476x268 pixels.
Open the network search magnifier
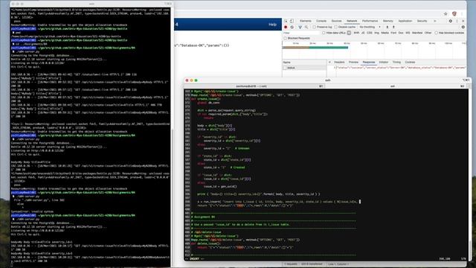(x=306, y=27)
